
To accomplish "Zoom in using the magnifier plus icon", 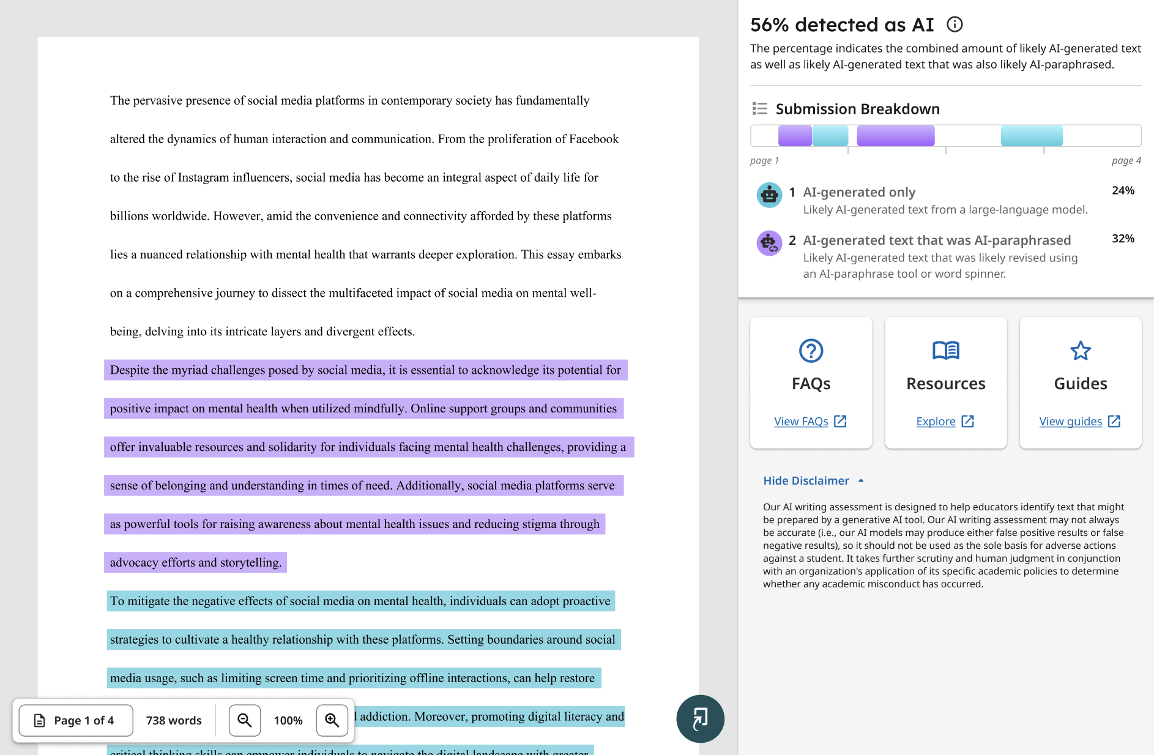I will tap(332, 720).
